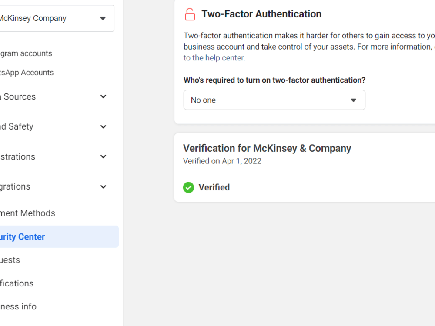Open WhatsApp Accounts sidebar item
The image size is (435, 326).
[27, 72]
